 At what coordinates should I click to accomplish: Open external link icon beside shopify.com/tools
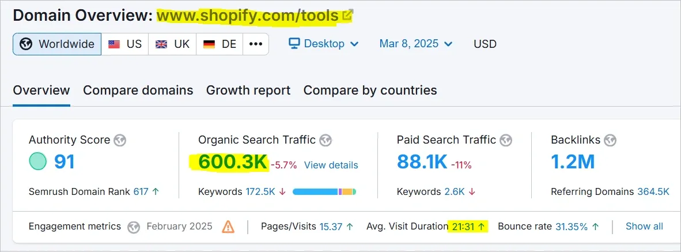click(x=347, y=15)
